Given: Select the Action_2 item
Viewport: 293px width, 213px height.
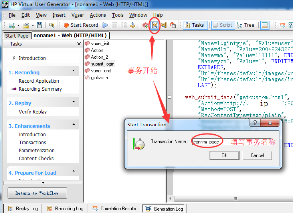Looking at the screenshot, I should 96,57.
